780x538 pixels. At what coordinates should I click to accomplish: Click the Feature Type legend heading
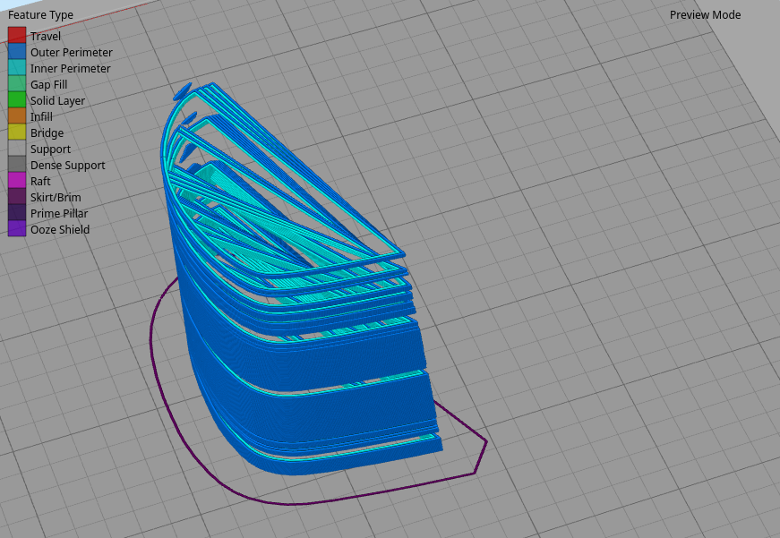pyautogui.click(x=41, y=15)
